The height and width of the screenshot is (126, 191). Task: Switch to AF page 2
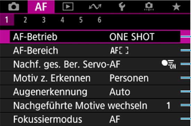click(25, 20)
